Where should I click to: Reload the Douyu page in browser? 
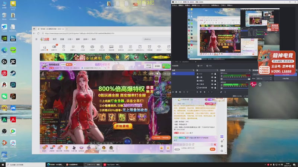click(x=38, y=33)
